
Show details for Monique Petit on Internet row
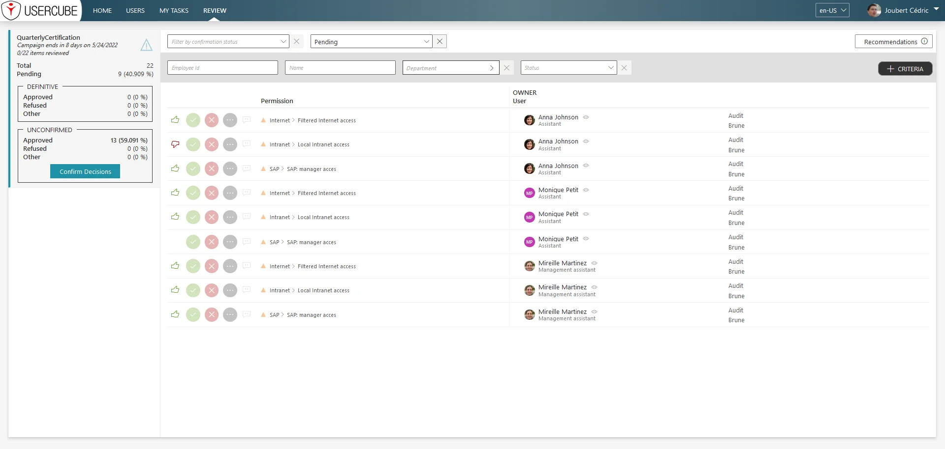[x=586, y=190]
